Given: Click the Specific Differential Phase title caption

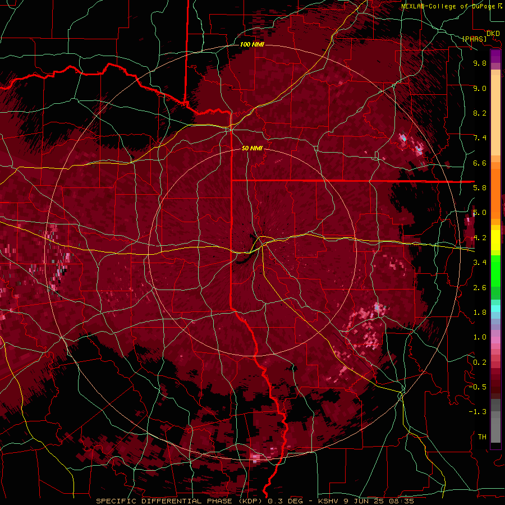Looking at the screenshot, I should 255,501.
